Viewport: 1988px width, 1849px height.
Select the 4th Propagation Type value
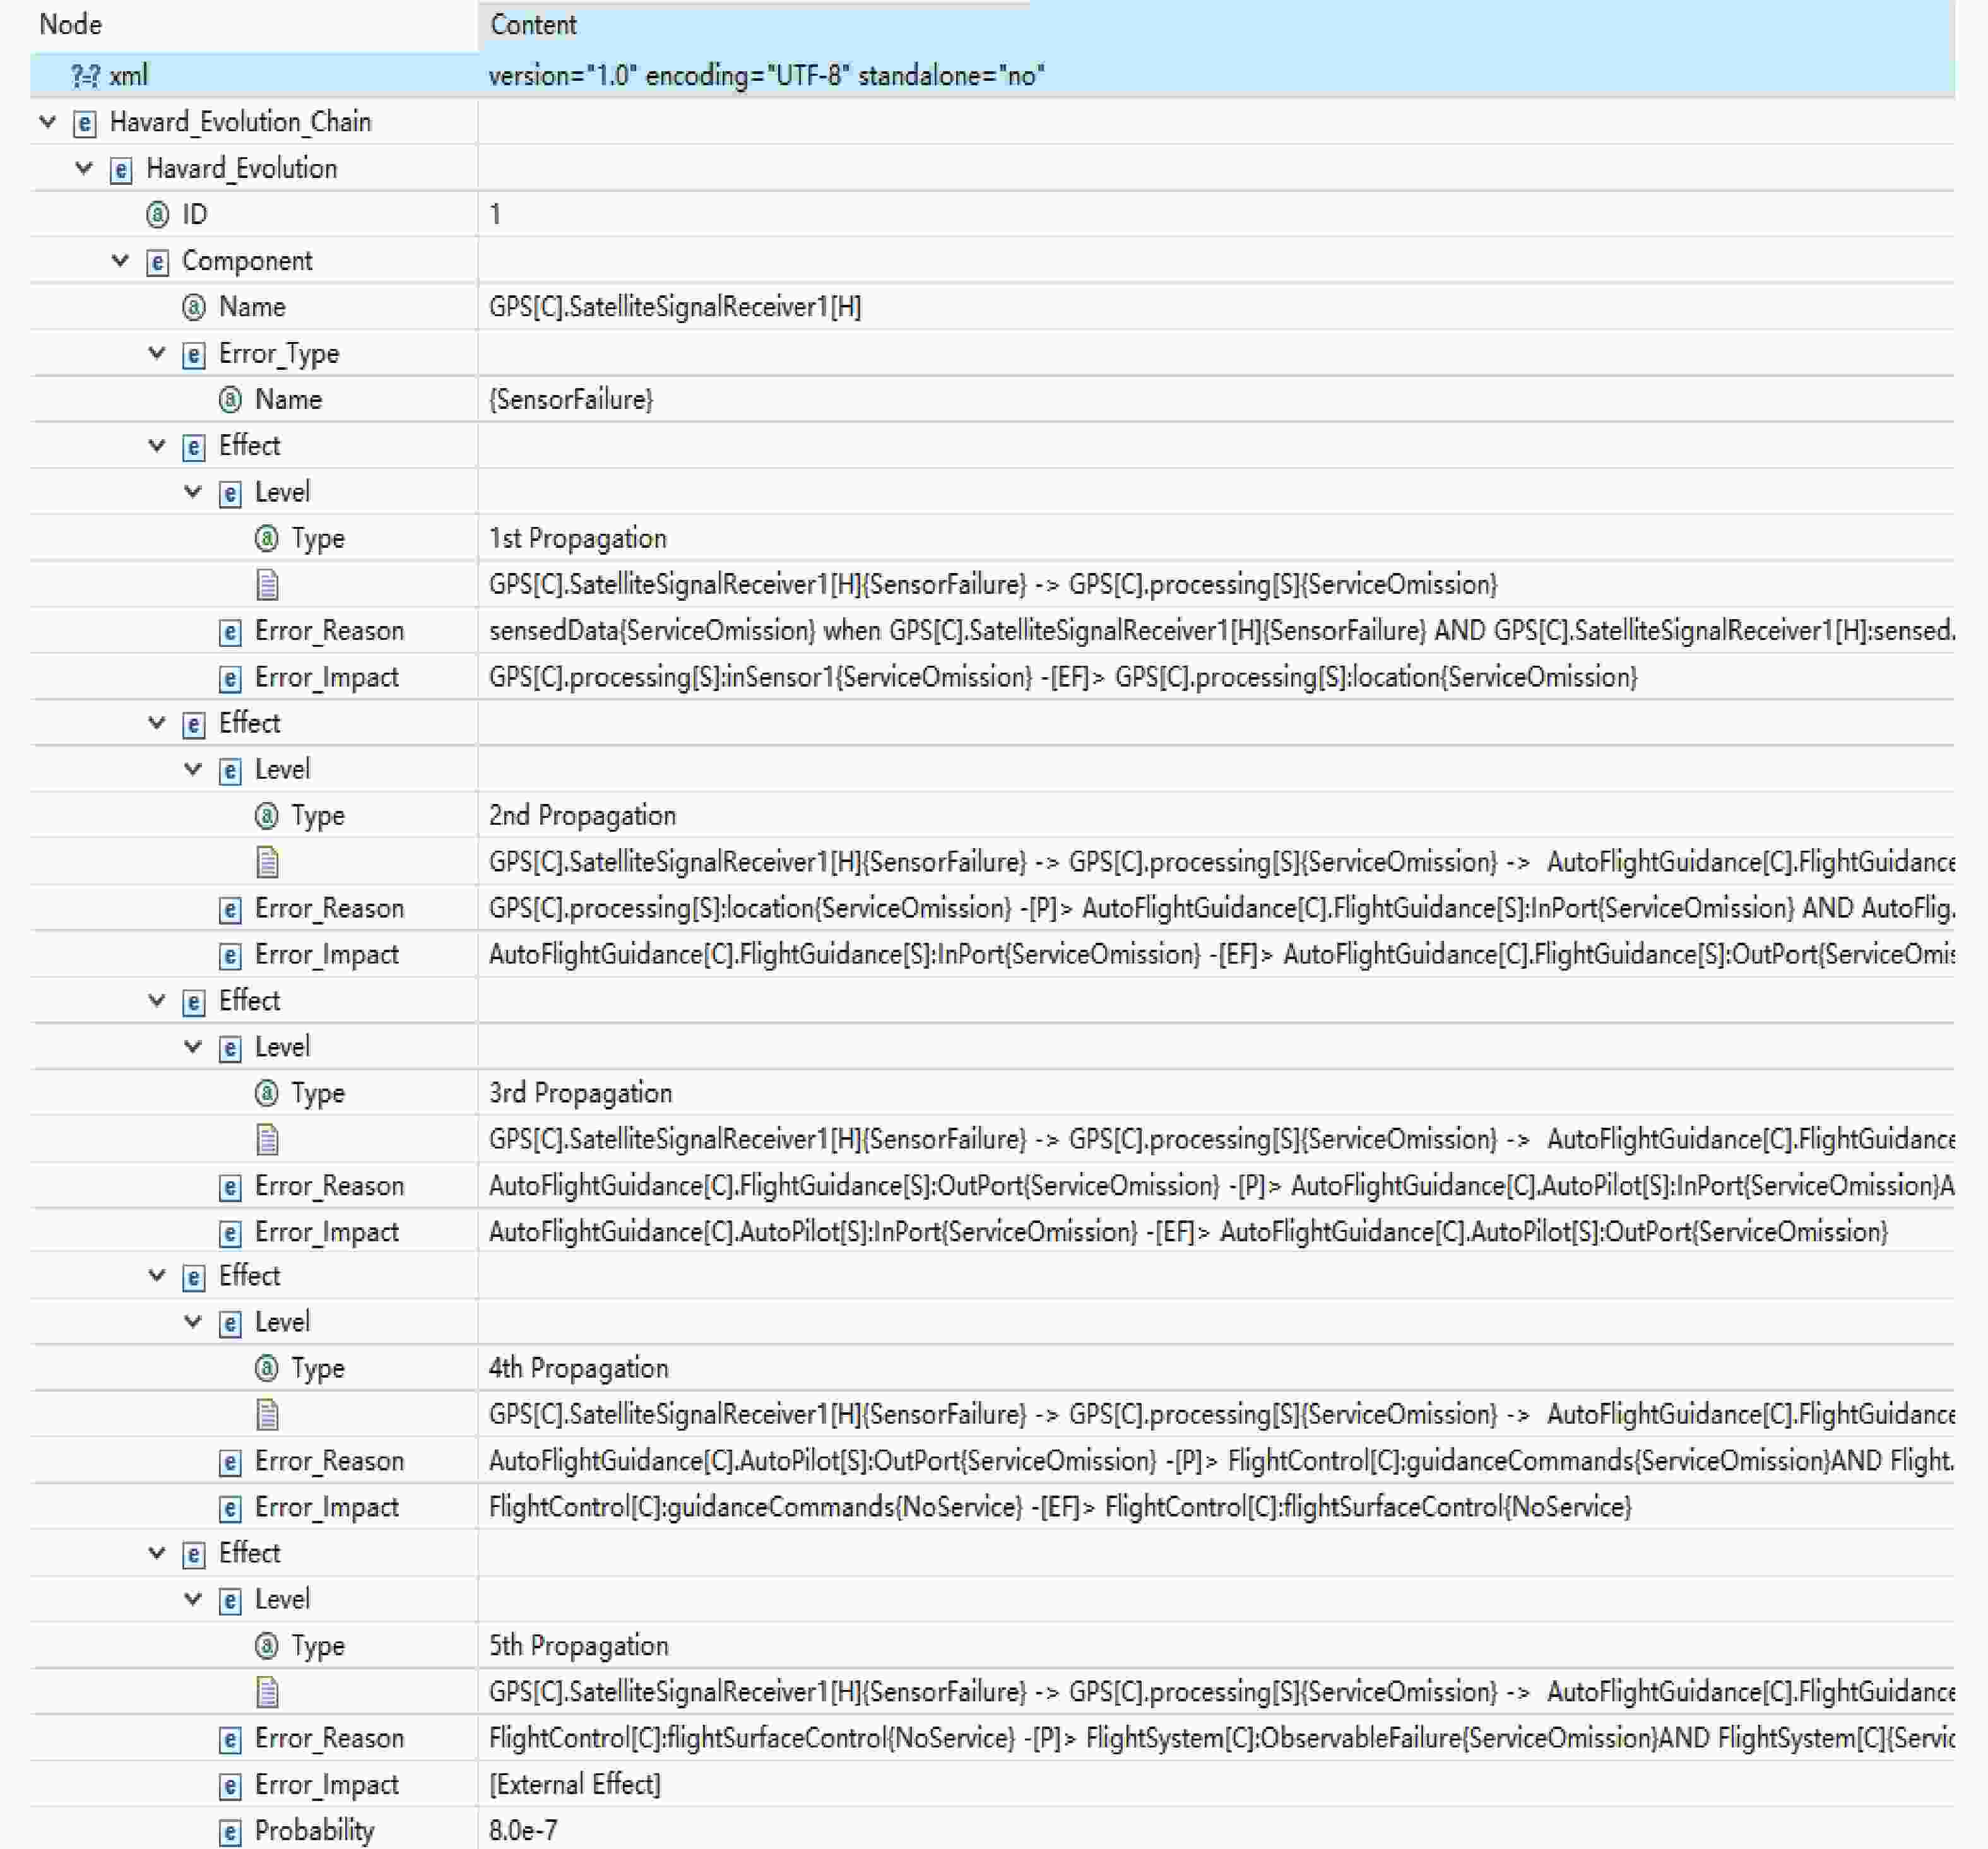click(578, 1368)
